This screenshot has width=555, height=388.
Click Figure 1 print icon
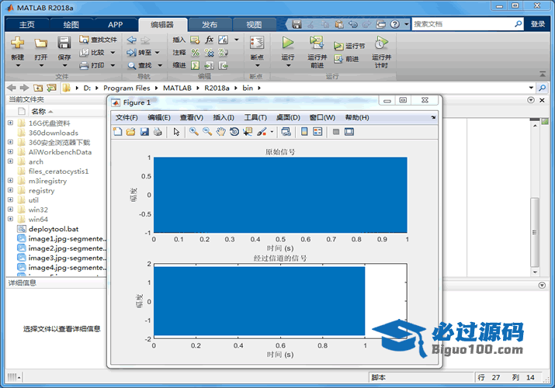[158, 132]
